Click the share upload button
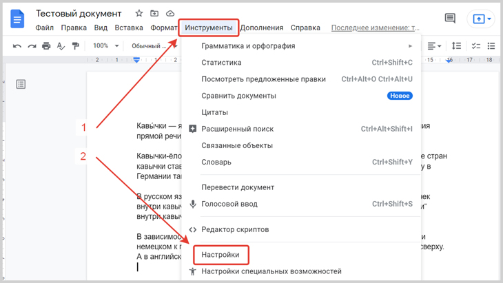 [x=479, y=19]
